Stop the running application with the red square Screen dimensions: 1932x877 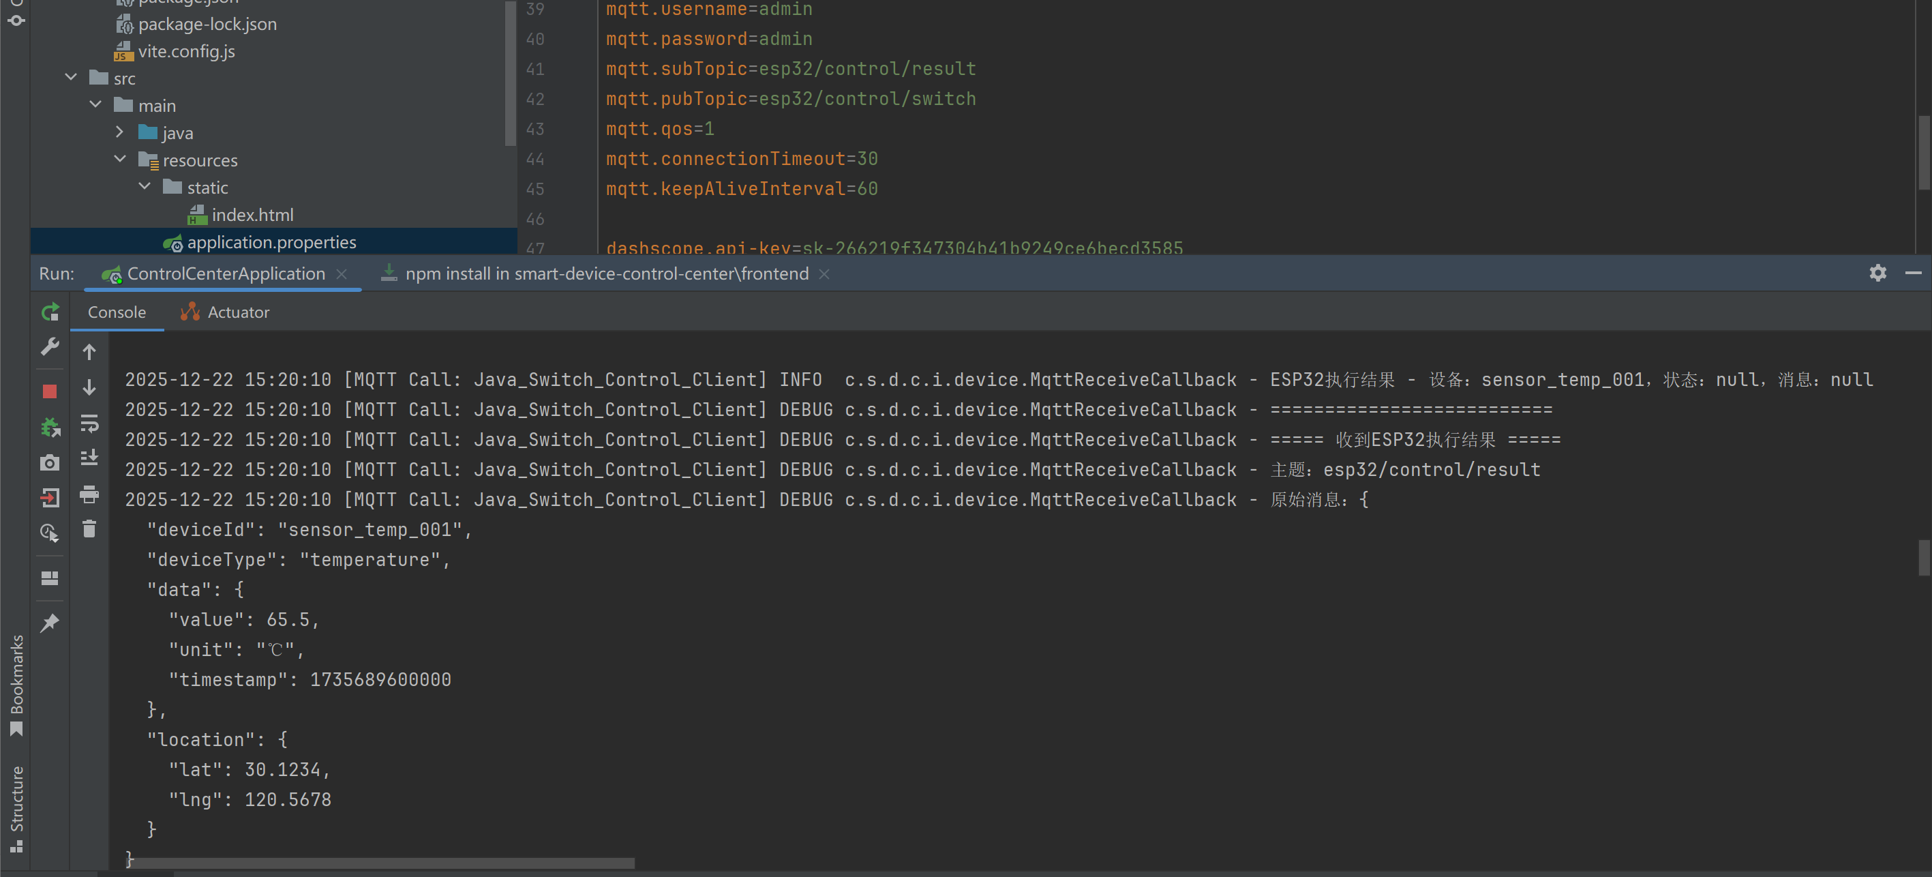click(50, 391)
